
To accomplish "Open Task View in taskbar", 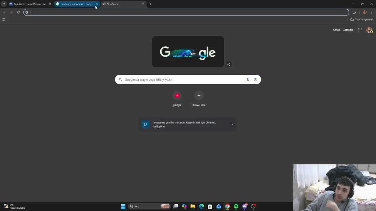I will coord(176,206).
